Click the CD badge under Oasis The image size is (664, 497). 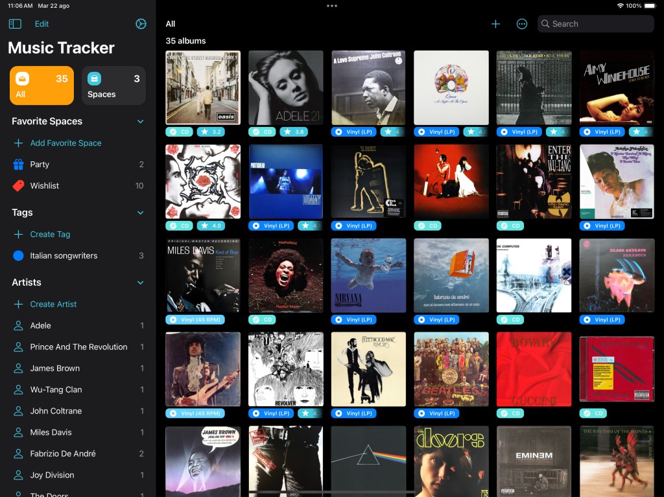click(180, 132)
